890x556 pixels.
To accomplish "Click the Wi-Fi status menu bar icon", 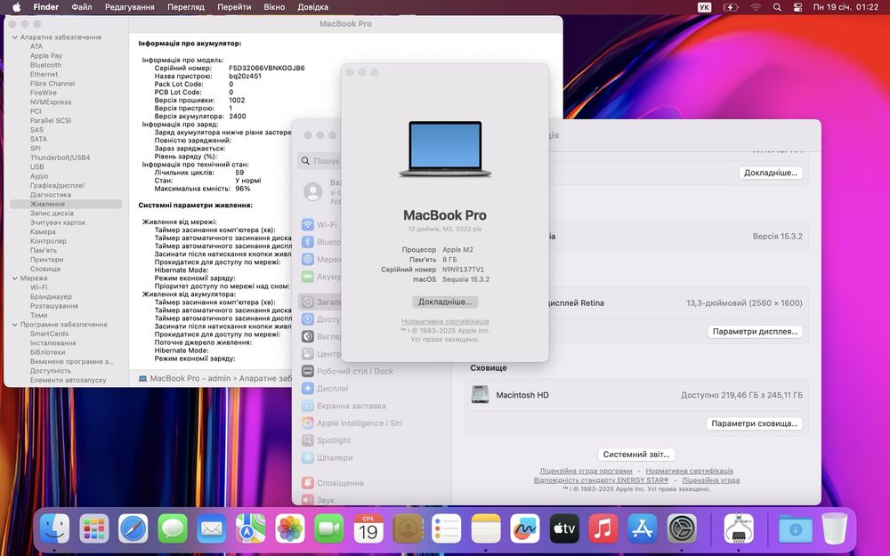I will pos(756,7).
